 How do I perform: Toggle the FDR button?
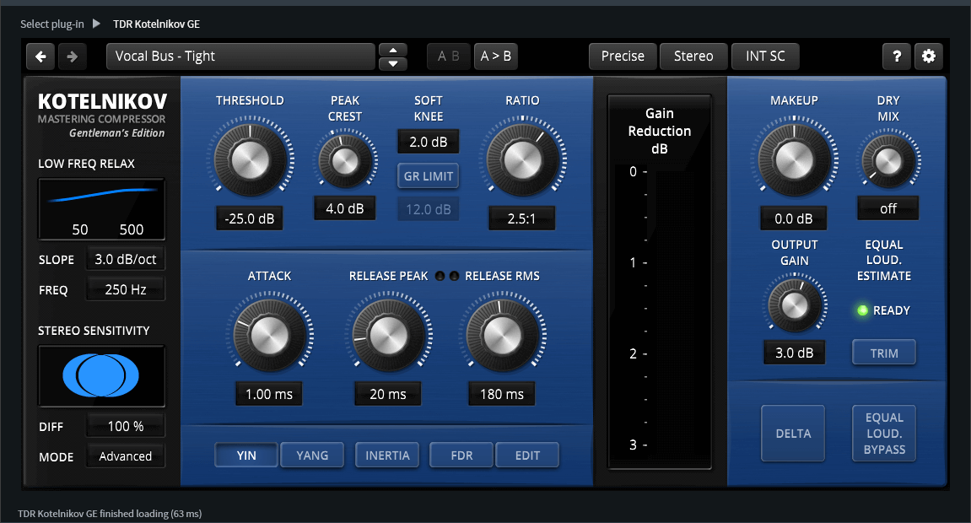coord(461,456)
